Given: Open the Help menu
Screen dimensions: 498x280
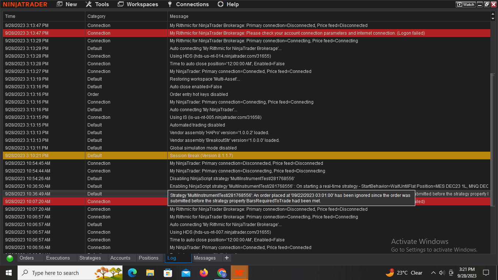Looking at the screenshot, I should coord(228,4).
